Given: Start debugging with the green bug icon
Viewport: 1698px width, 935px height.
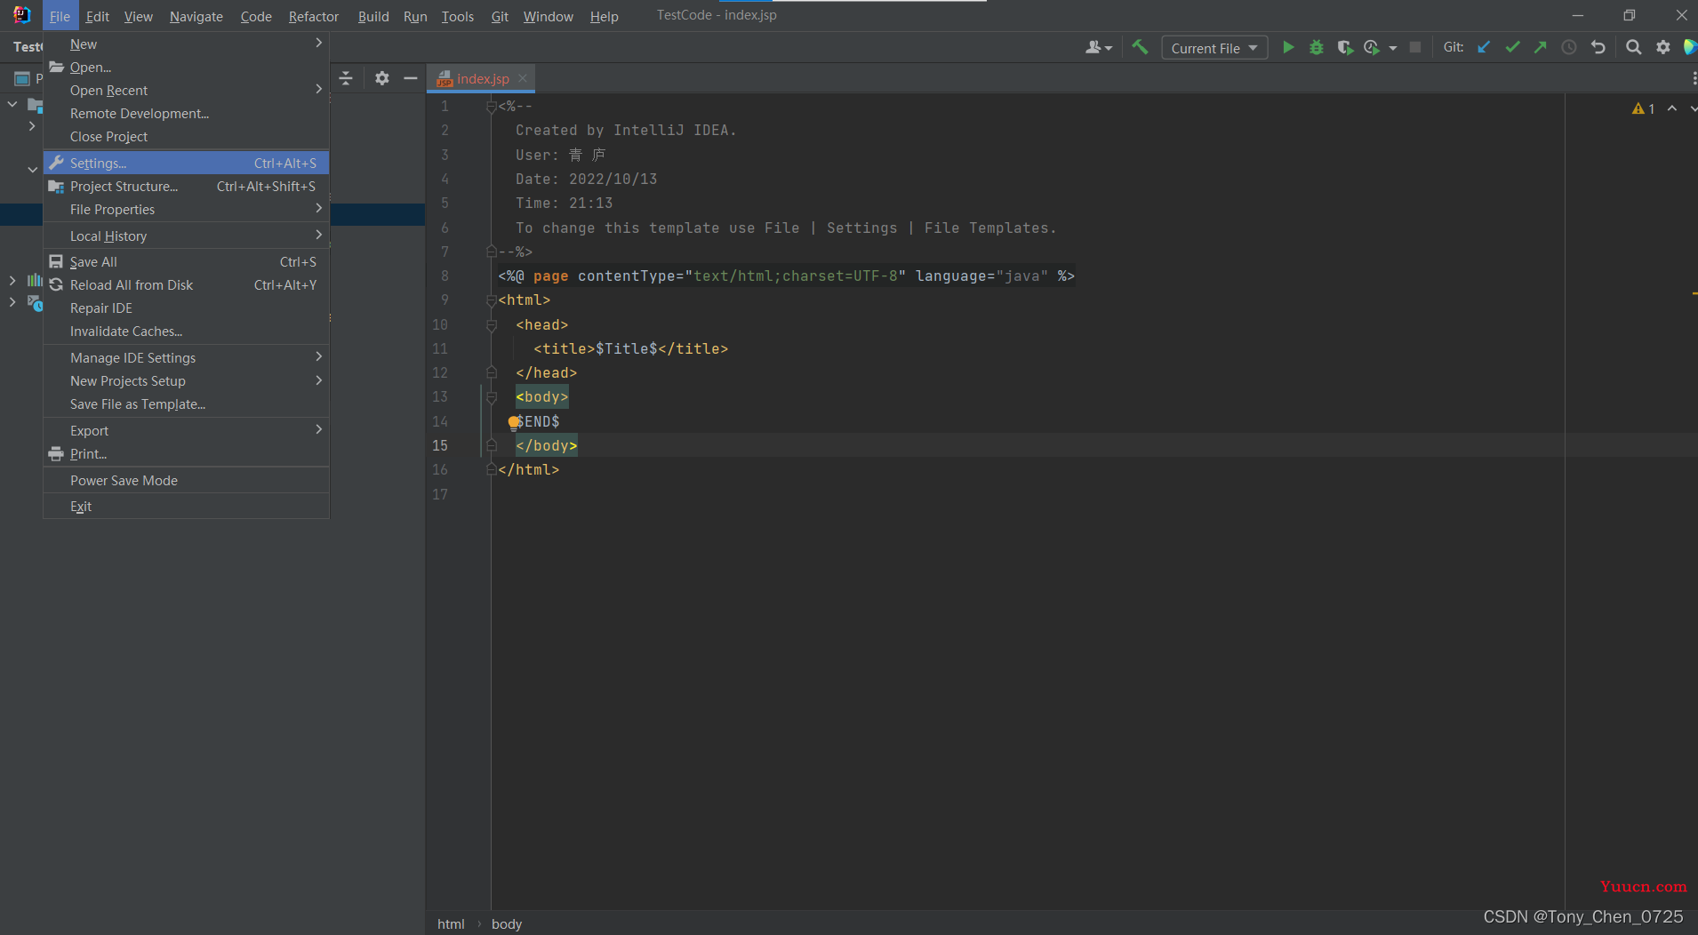Looking at the screenshot, I should (x=1317, y=47).
